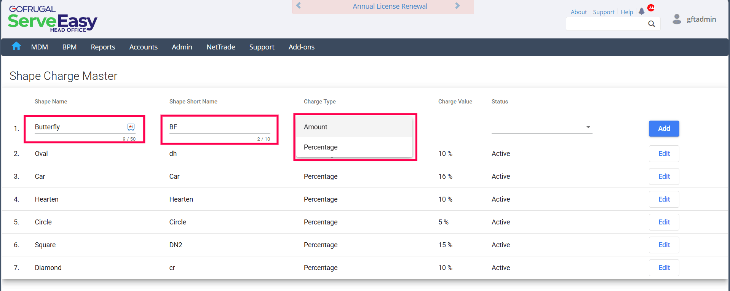This screenshot has height=291, width=730.
Task: Open the MDM menu
Action: pyautogui.click(x=40, y=47)
